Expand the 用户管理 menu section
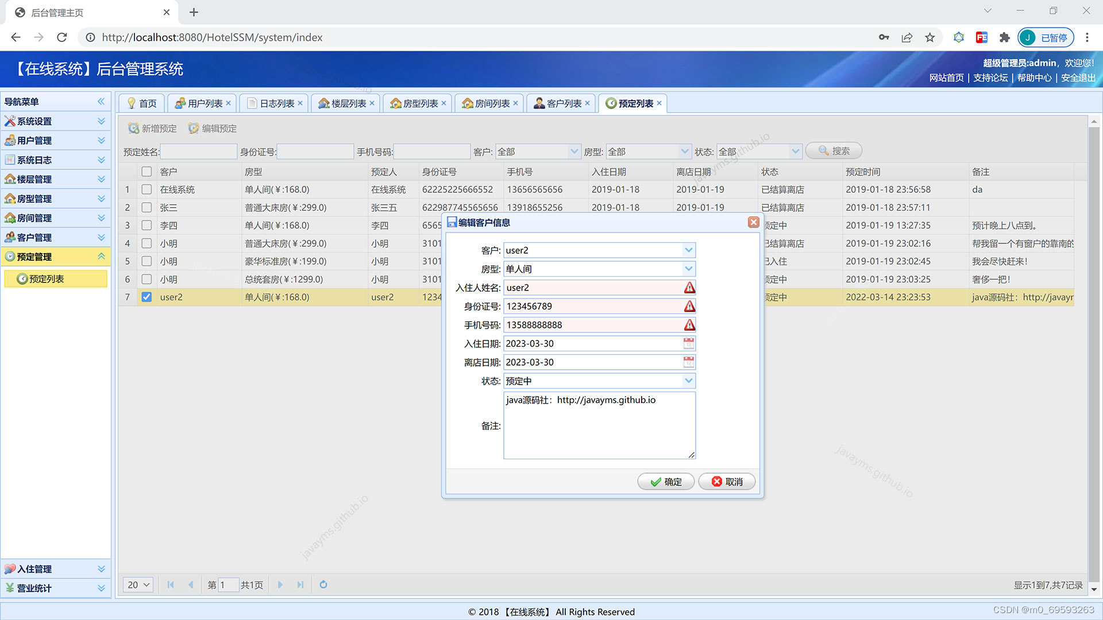Viewport: 1103px width, 620px height. tap(56, 141)
